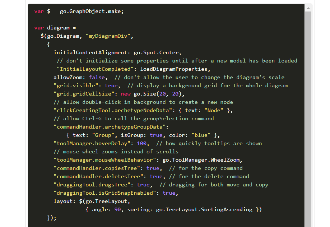Click "loadDiagramProperties" identifier

(x=174, y=69)
